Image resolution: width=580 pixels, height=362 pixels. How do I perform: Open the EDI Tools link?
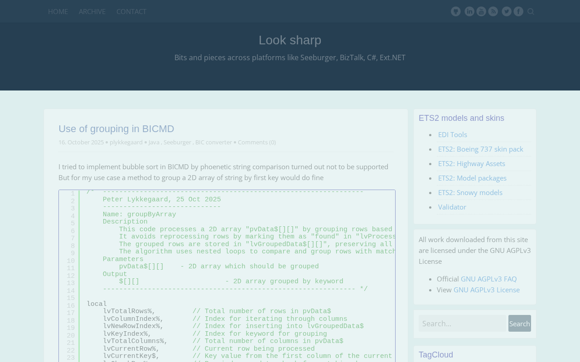click(453, 134)
